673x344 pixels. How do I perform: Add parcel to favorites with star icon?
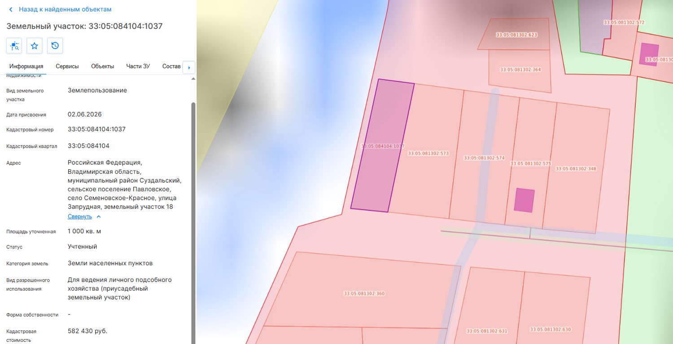click(35, 45)
